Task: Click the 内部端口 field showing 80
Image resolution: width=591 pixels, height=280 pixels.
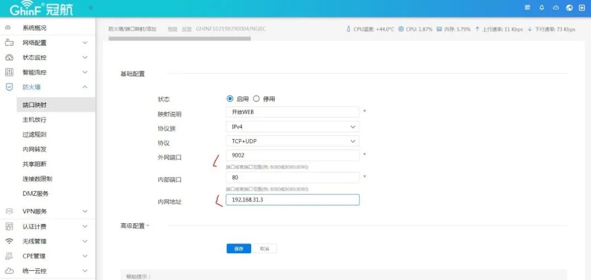Action: click(292, 177)
